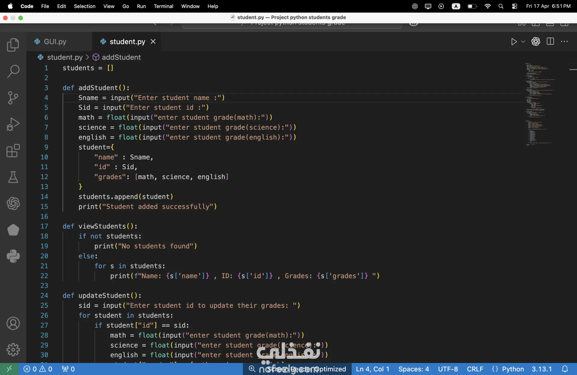Open the Extensions view
The image size is (577, 375).
(x=13, y=151)
